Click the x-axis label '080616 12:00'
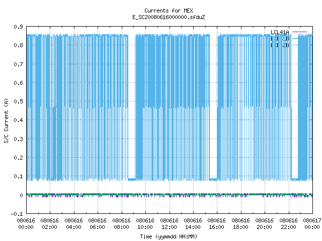The height and width of the screenshot is (241, 322). tap(169, 224)
